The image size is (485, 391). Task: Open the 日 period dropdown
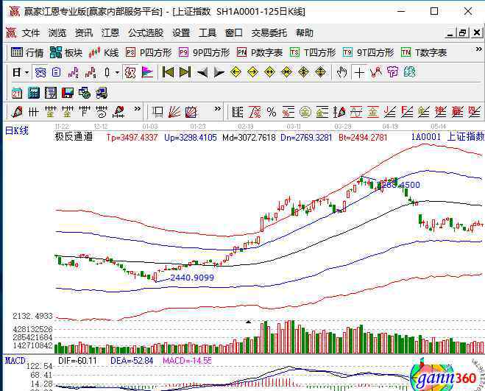pos(20,72)
